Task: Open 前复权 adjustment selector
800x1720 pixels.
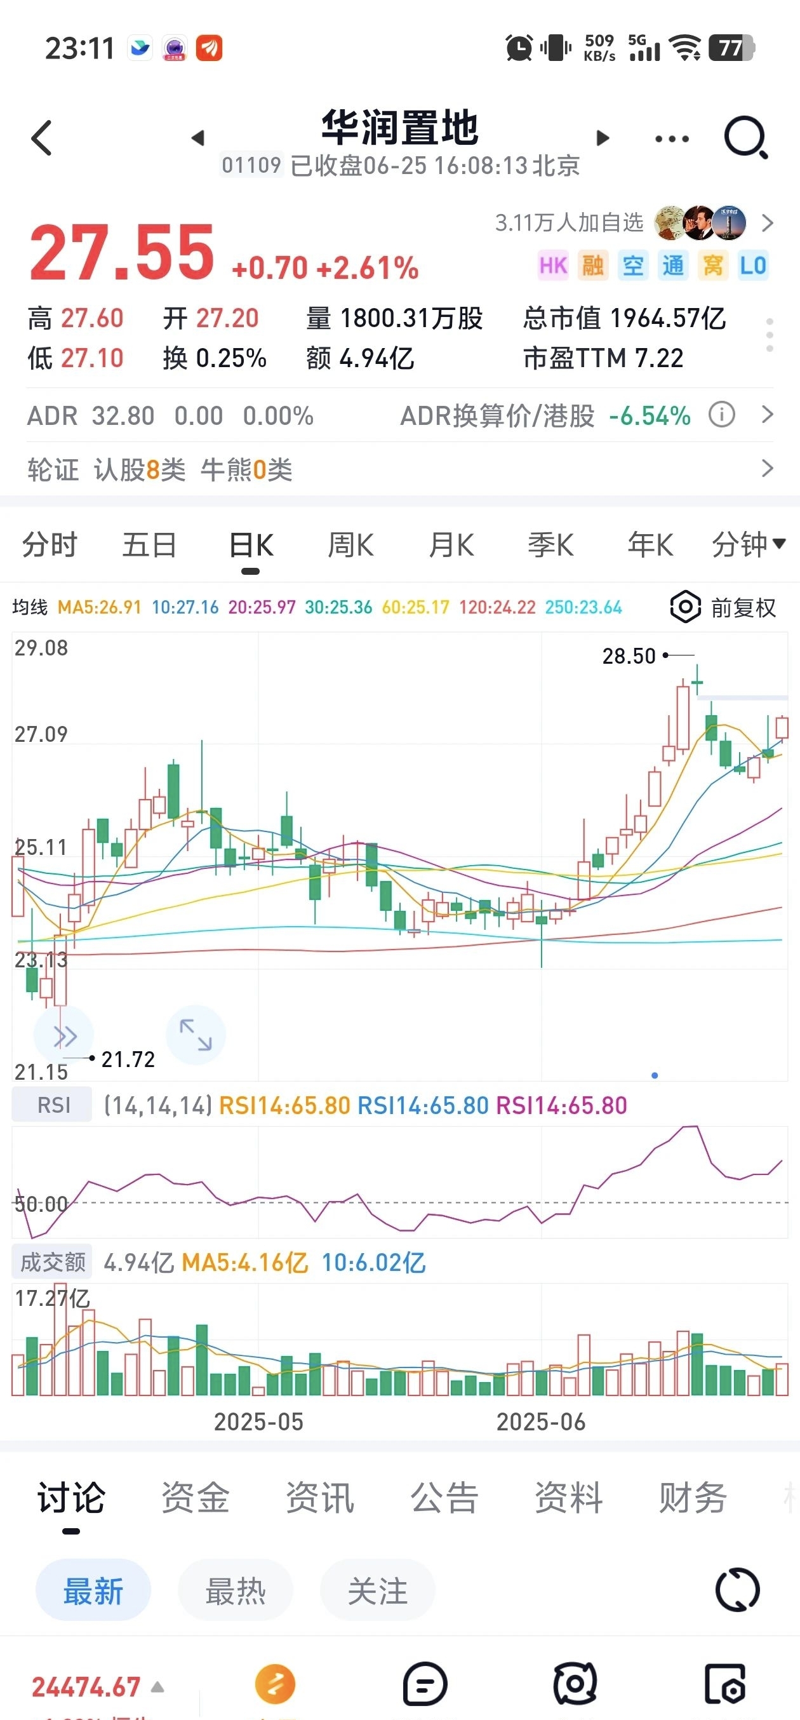Action: pos(743,608)
